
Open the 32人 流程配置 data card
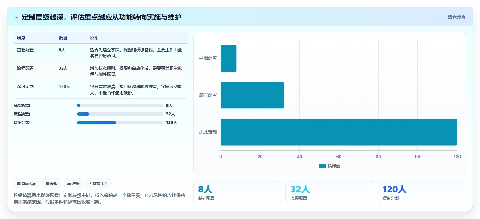tap(330, 193)
